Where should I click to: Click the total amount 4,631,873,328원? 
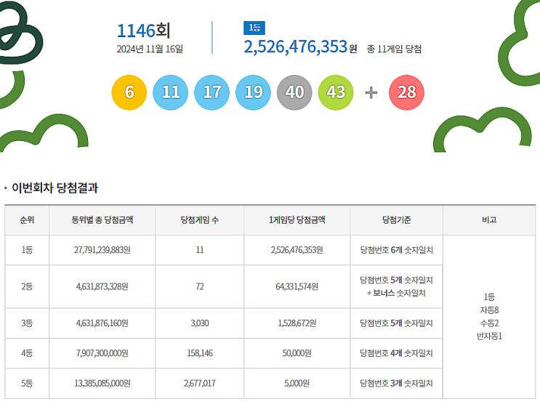[x=102, y=286]
